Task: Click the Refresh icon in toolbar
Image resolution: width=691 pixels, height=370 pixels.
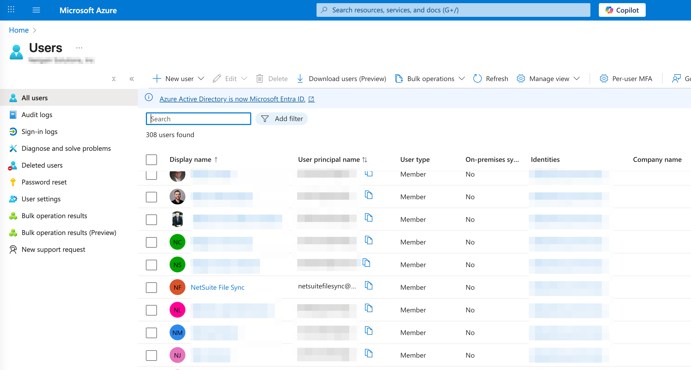Action: [x=477, y=79]
